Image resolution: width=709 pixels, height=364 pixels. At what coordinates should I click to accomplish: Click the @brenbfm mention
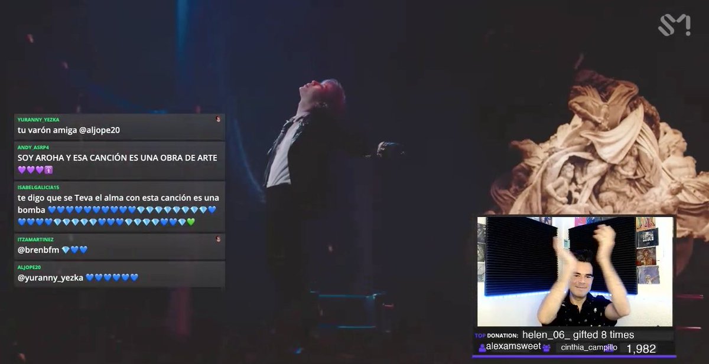38,250
